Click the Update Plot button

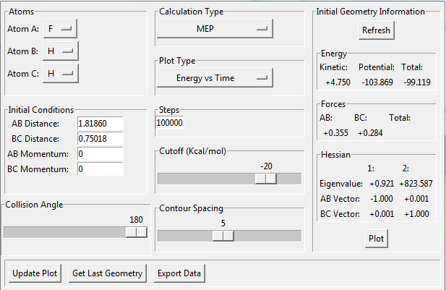point(35,273)
